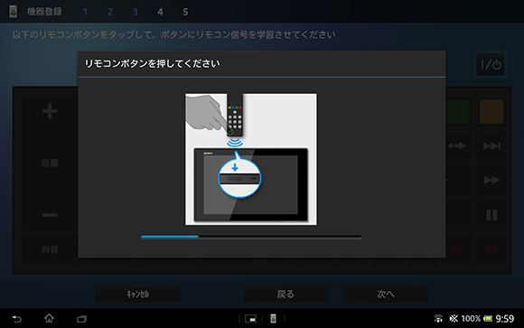Click dialog title リモコンボタンを押してください
524x328 pixels.
click(x=152, y=63)
